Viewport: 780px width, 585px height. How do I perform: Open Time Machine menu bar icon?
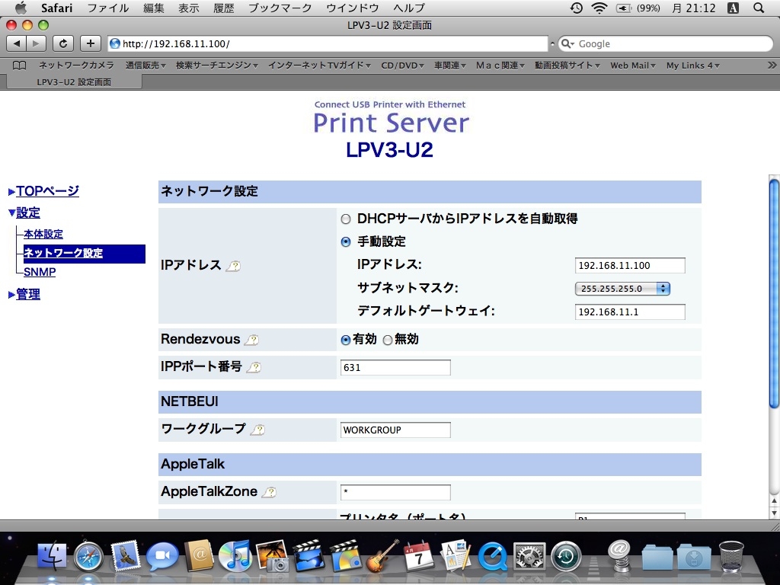point(577,8)
